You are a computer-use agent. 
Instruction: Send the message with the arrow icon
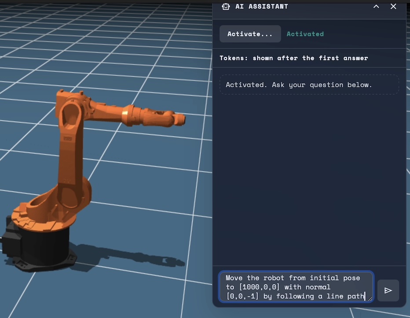pyautogui.click(x=388, y=290)
